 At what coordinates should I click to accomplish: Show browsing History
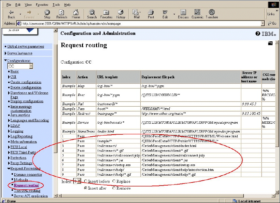121,14
